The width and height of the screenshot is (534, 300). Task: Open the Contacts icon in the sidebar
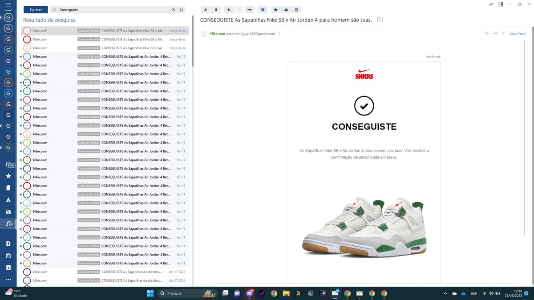click(8, 268)
